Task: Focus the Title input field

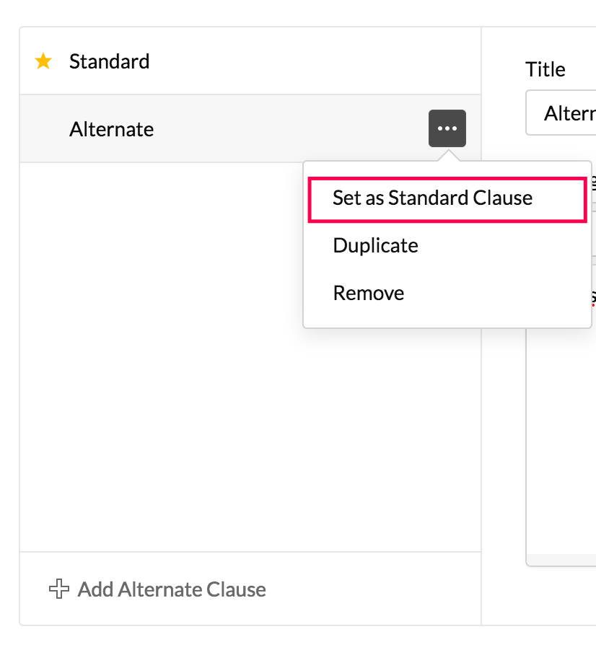Action: (563, 113)
